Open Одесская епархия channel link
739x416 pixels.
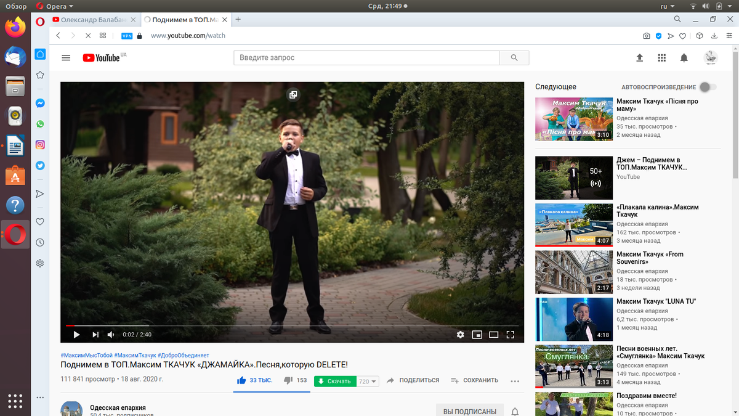point(118,407)
